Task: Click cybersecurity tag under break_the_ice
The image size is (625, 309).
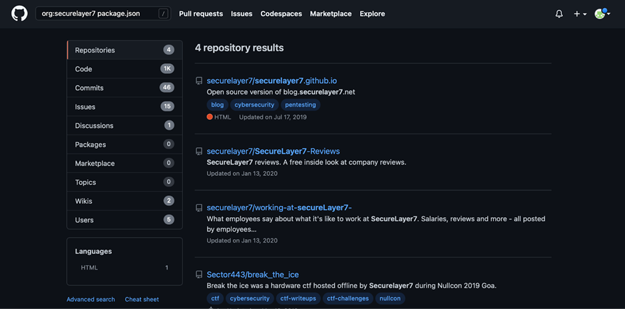Action: click(x=250, y=298)
